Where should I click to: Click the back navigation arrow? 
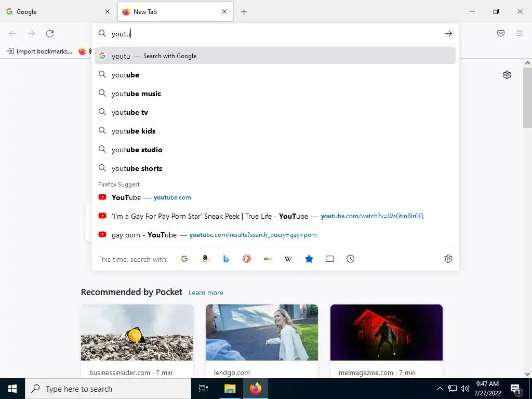coord(12,34)
